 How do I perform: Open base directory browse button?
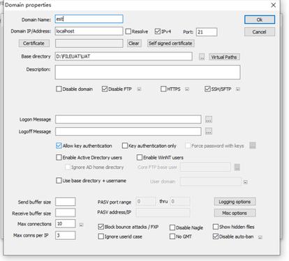(202, 57)
